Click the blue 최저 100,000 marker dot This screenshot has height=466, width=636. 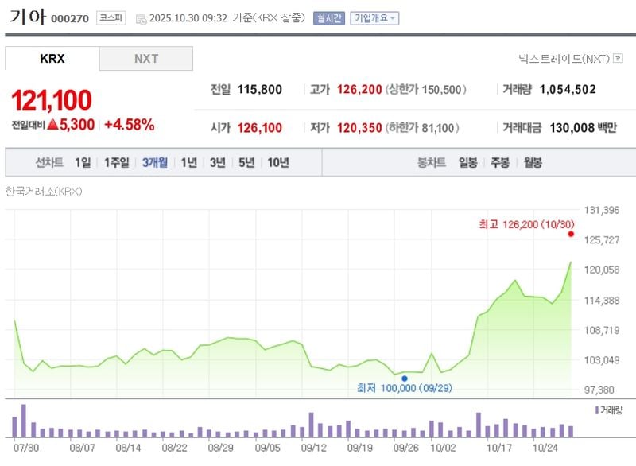pos(405,379)
